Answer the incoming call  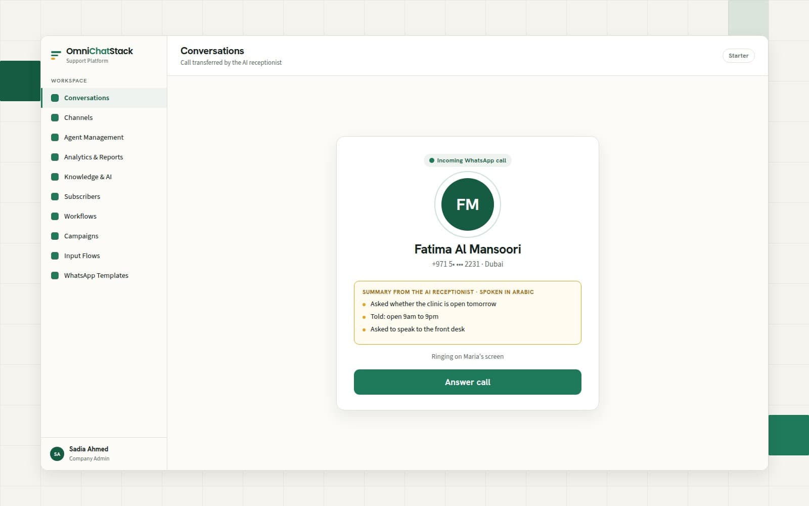pos(468,382)
